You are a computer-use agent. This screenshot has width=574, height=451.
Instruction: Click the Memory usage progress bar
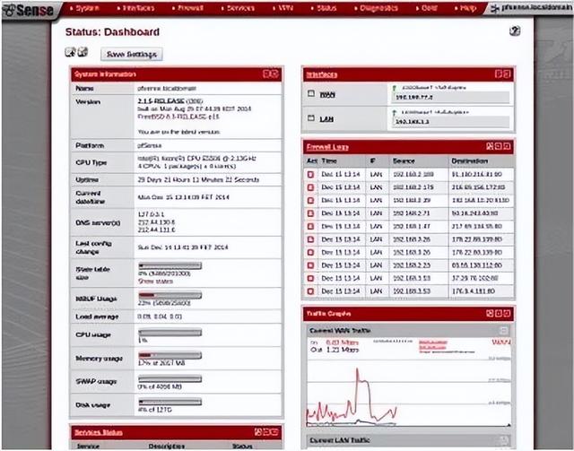tap(170, 355)
